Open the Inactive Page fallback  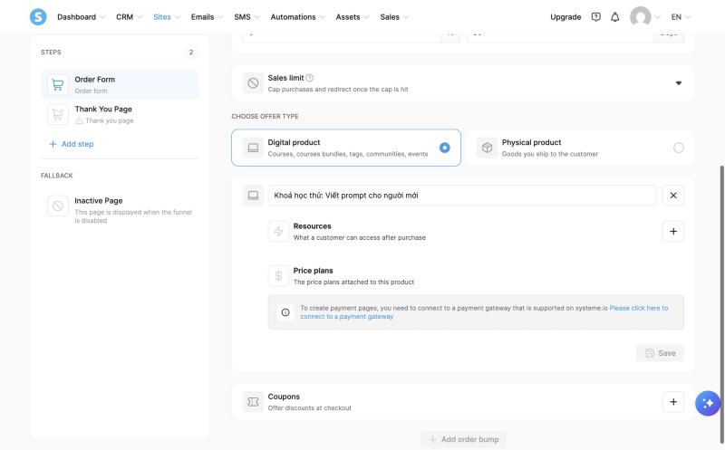[120, 210]
